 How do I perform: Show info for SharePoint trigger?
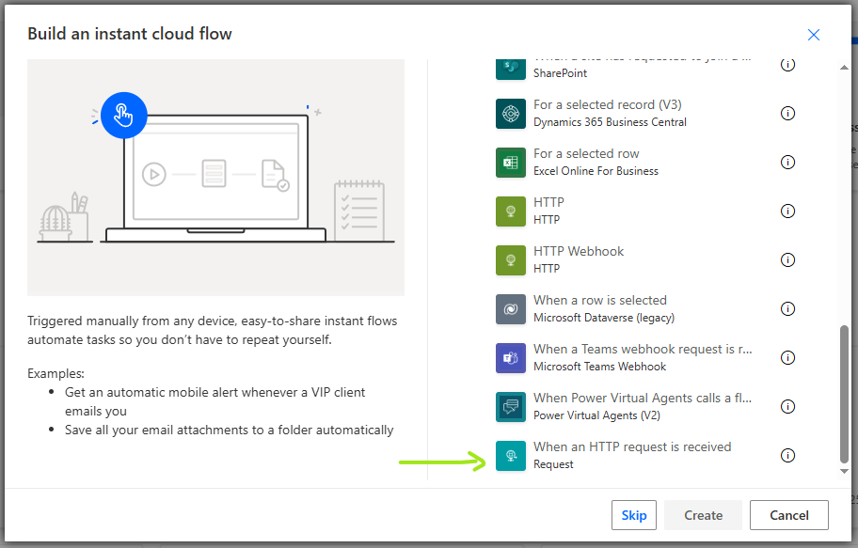click(x=787, y=65)
